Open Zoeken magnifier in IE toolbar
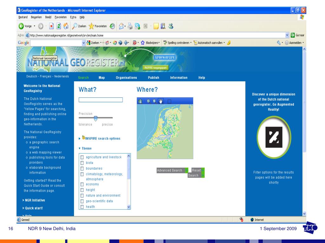This screenshot has height=243, width=325. pos(79,26)
